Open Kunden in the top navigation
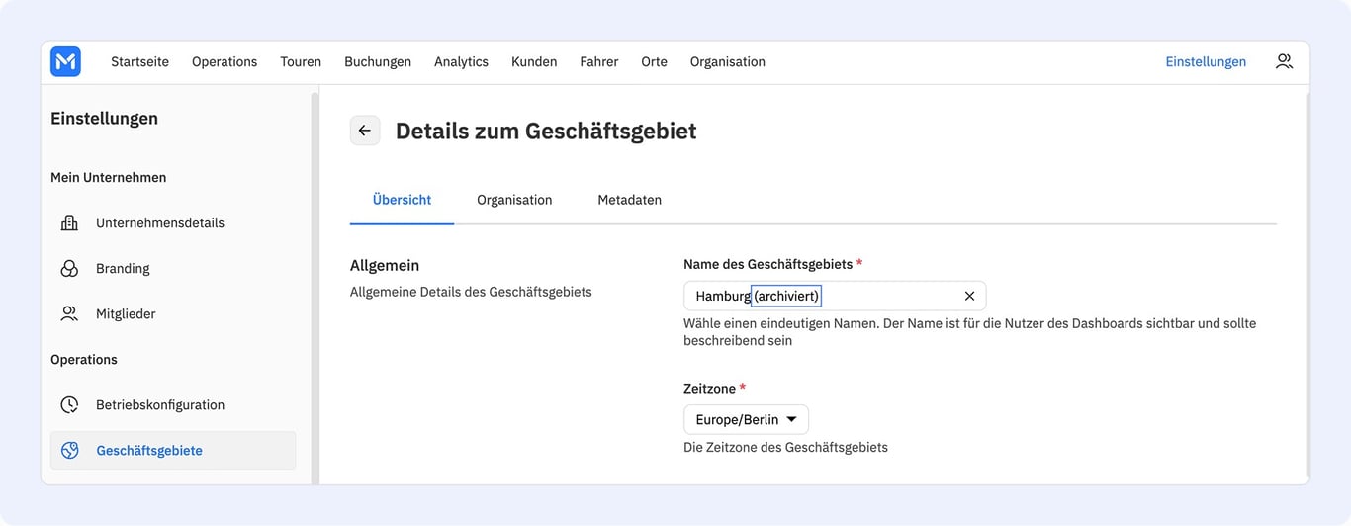Viewport: 1351px width, 526px height. coord(534,61)
